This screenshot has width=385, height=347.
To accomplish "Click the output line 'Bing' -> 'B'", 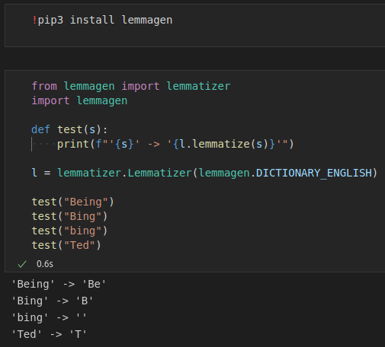I will 53,301.
